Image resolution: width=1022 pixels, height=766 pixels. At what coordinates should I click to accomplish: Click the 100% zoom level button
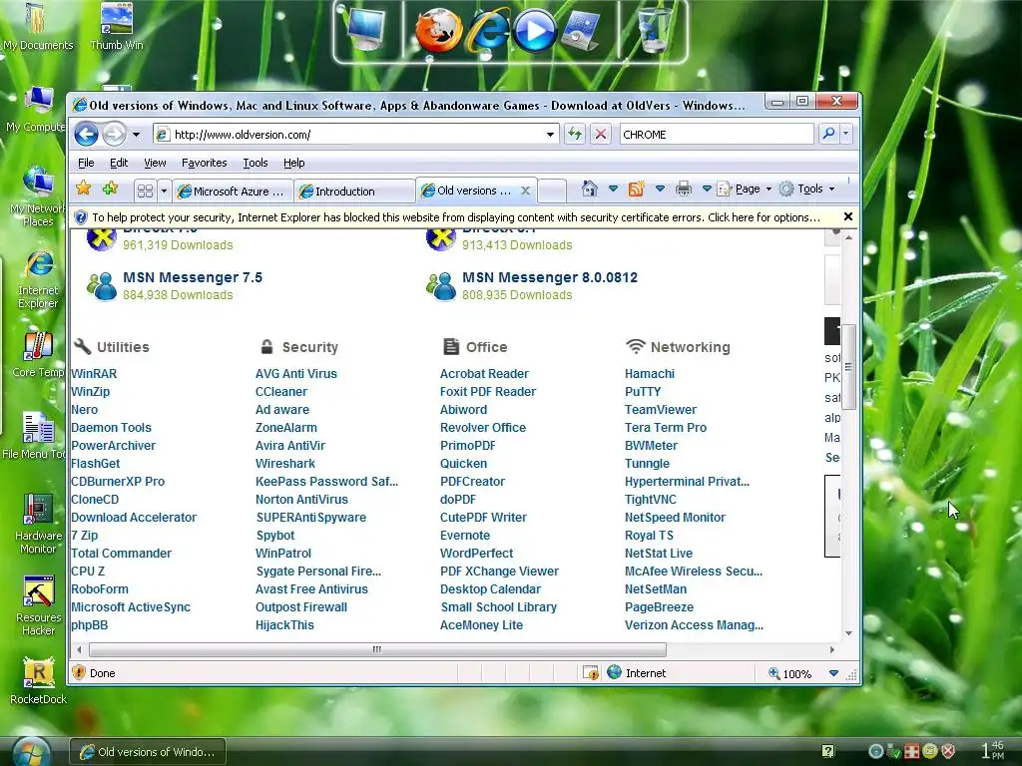(790, 673)
